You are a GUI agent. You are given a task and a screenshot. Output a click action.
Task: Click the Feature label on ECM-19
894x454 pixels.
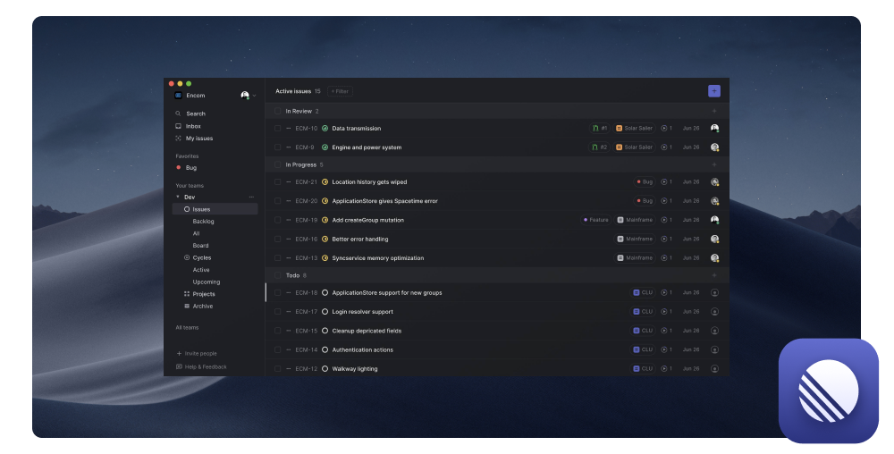click(x=595, y=220)
